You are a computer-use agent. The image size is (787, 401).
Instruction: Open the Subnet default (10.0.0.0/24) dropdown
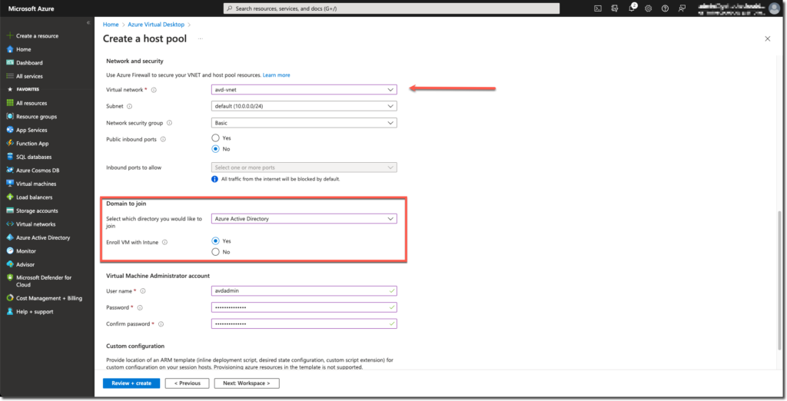coord(304,107)
